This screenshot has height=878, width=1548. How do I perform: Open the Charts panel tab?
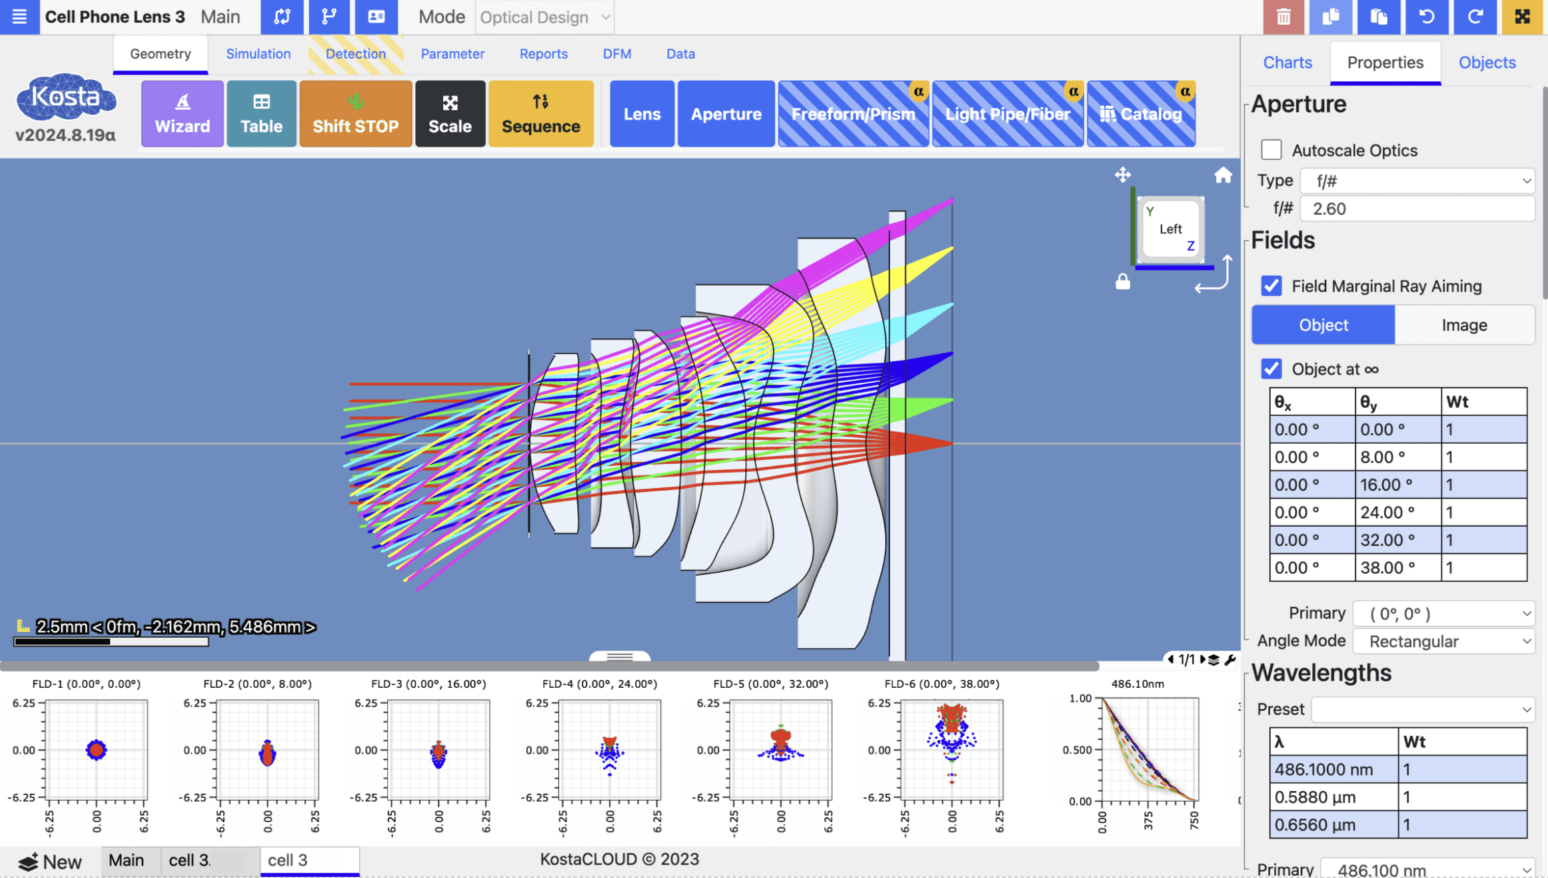tap(1287, 63)
